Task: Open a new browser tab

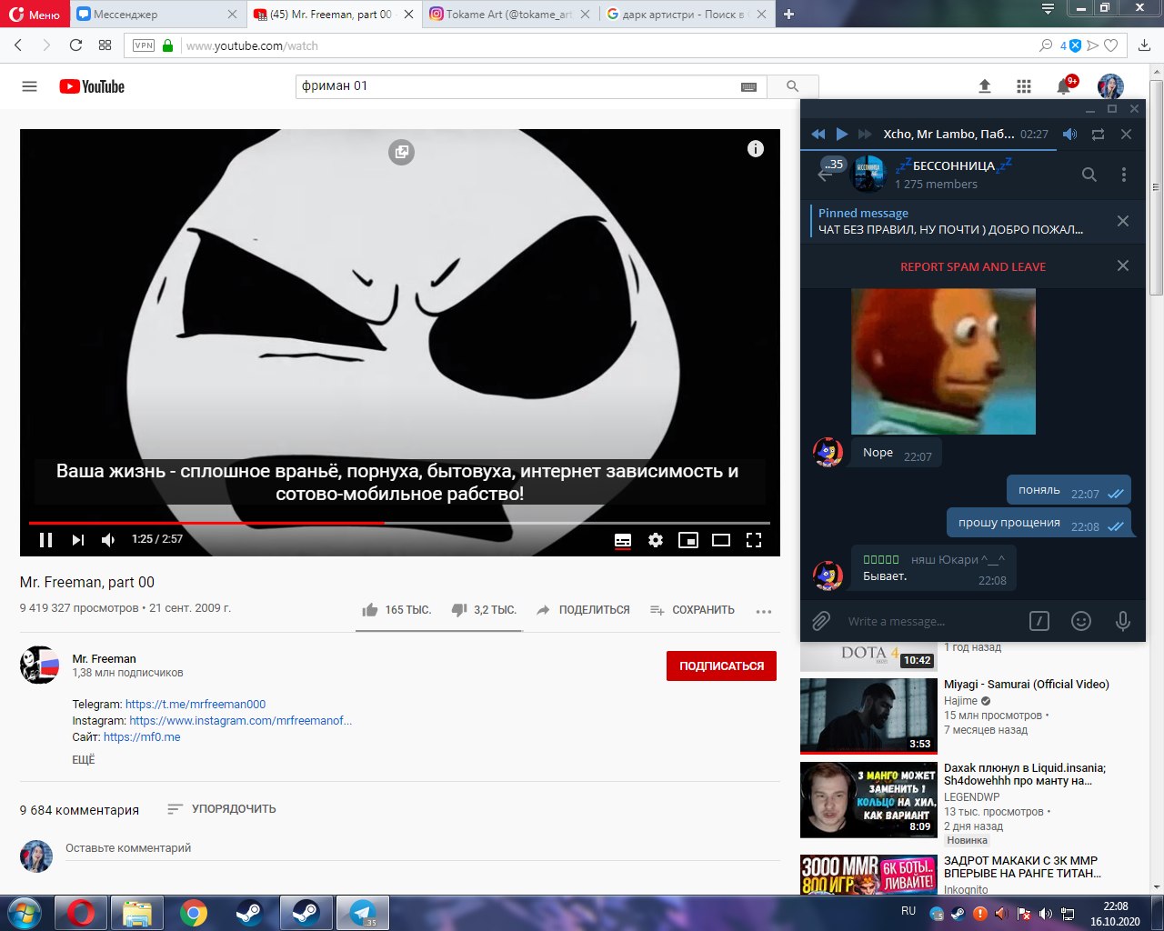Action: (788, 14)
